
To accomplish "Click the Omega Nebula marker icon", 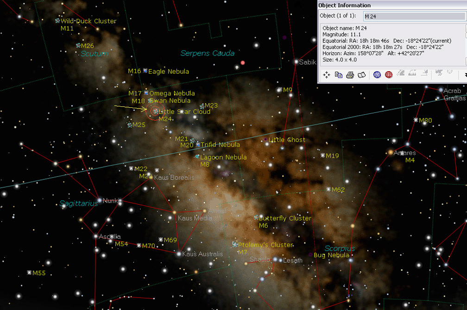I will pyautogui.click(x=145, y=93).
